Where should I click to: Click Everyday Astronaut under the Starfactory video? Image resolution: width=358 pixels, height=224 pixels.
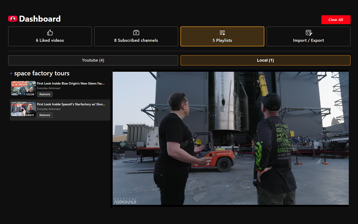tap(49, 109)
